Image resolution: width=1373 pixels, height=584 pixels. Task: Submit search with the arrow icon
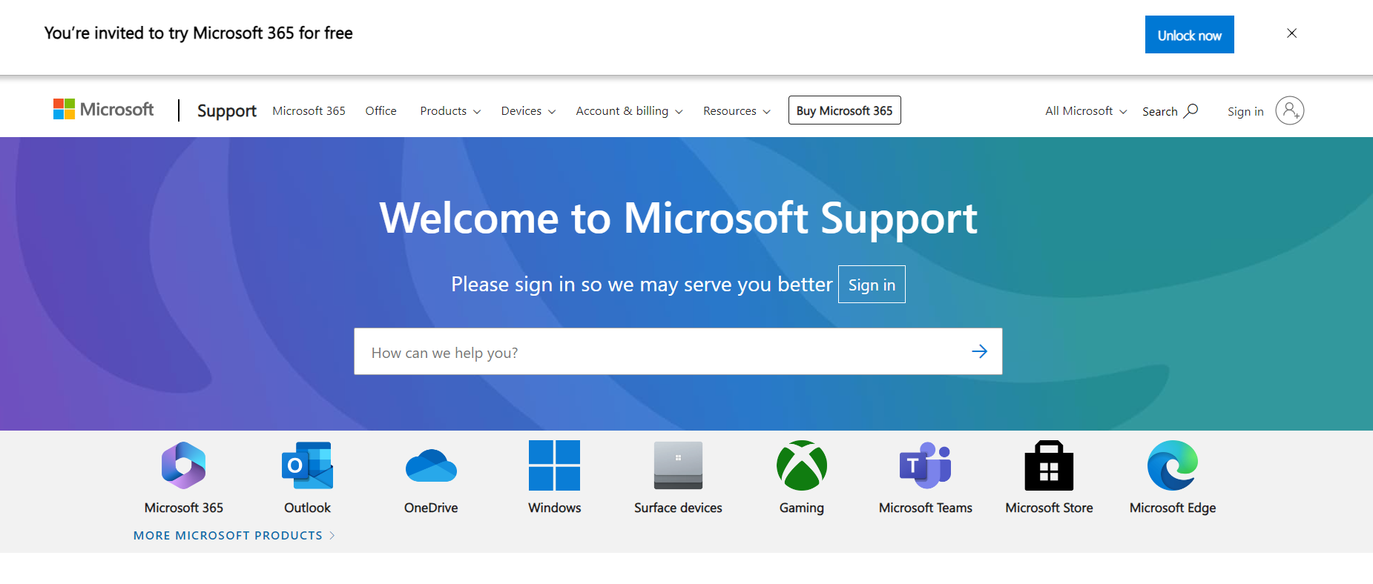[x=979, y=351]
